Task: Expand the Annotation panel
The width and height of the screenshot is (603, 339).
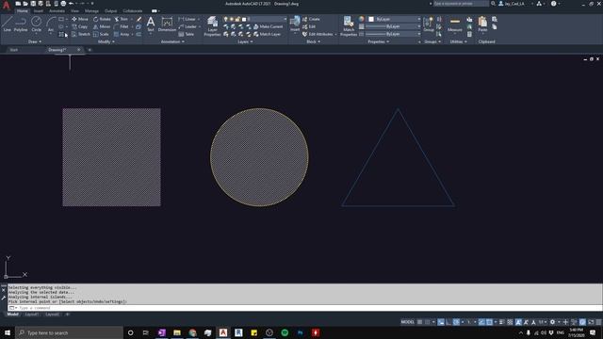Action: click(x=172, y=41)
